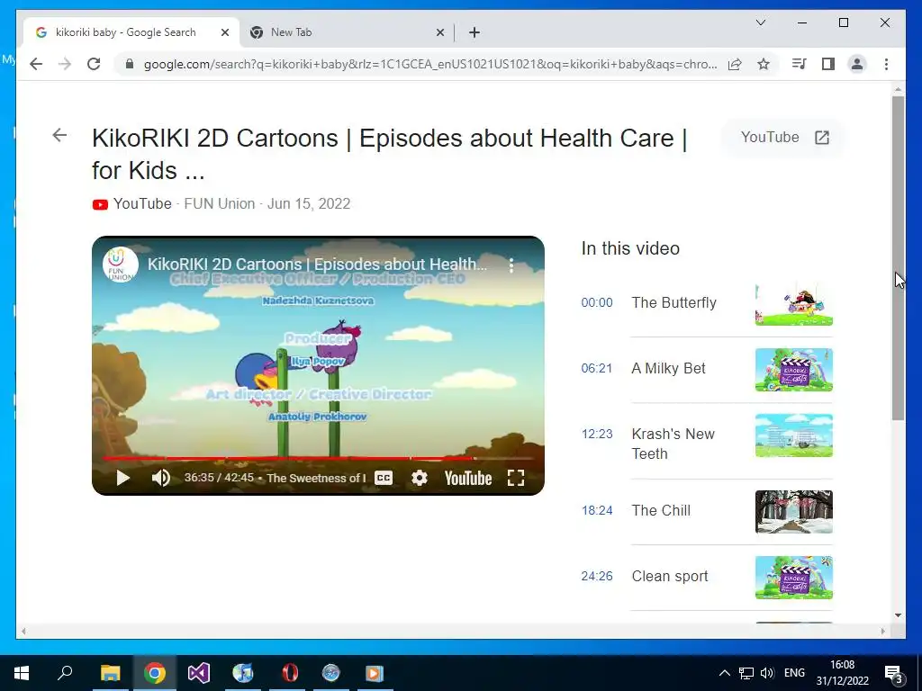Go back to search results with left arrow

[x=59, y=135]
